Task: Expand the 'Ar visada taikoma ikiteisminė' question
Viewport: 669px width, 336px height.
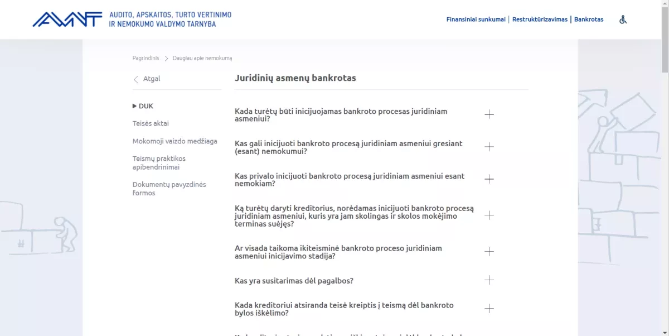Action: tap(489, 251)
